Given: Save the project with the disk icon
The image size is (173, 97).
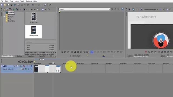Looking at the screenshot, I should (8, 5).
